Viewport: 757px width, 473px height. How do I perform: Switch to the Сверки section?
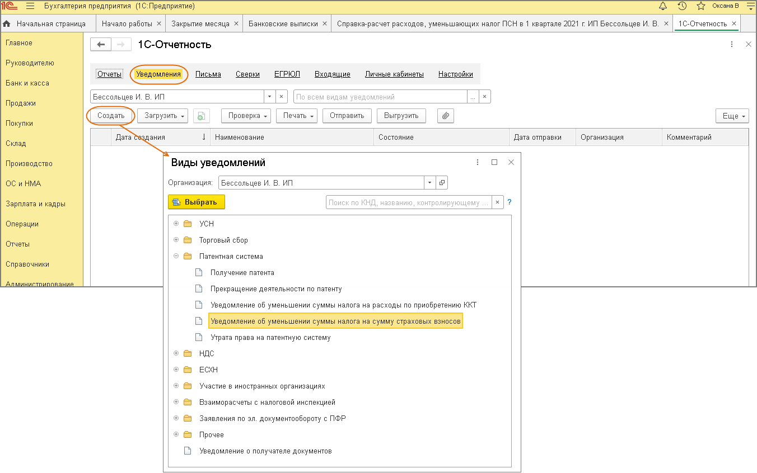click(x=247, y=74)
